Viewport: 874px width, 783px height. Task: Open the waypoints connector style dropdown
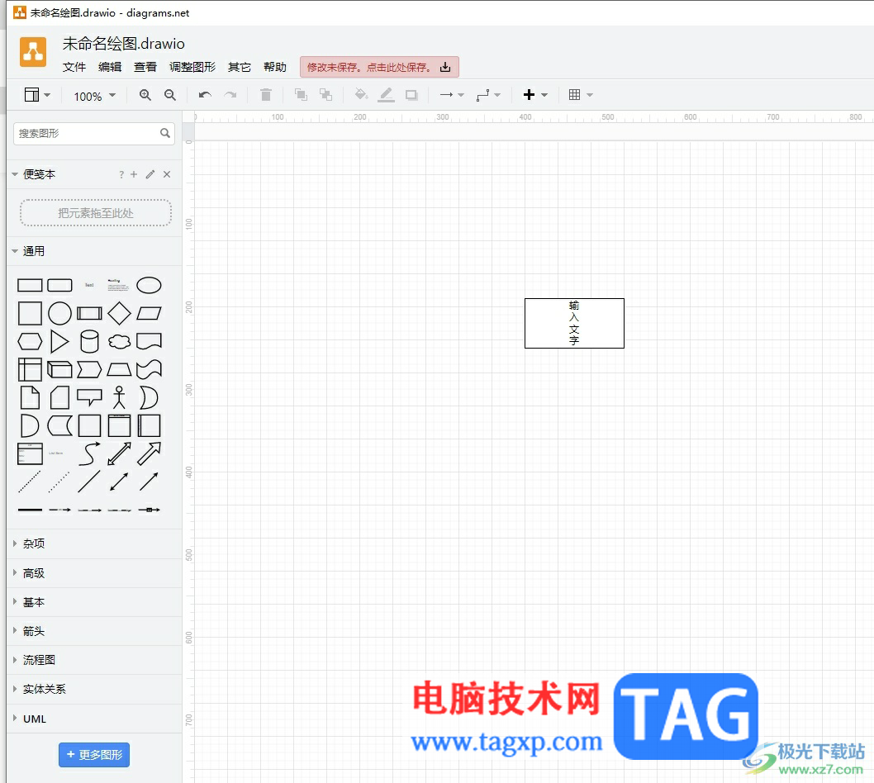pyautogui.click(x=488, y=95)
